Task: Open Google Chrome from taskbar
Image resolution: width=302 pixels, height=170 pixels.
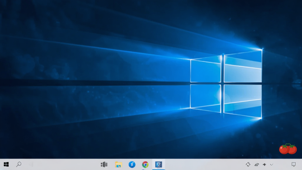Action: [145, 164]
